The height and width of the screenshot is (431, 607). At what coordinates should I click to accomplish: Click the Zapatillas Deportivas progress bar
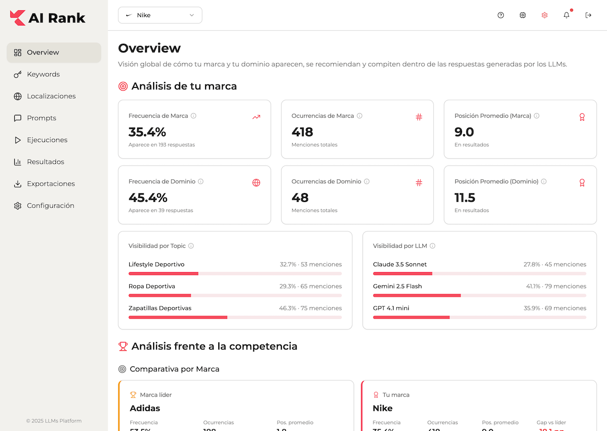235,317
